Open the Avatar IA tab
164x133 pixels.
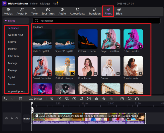tap(22, 11)
